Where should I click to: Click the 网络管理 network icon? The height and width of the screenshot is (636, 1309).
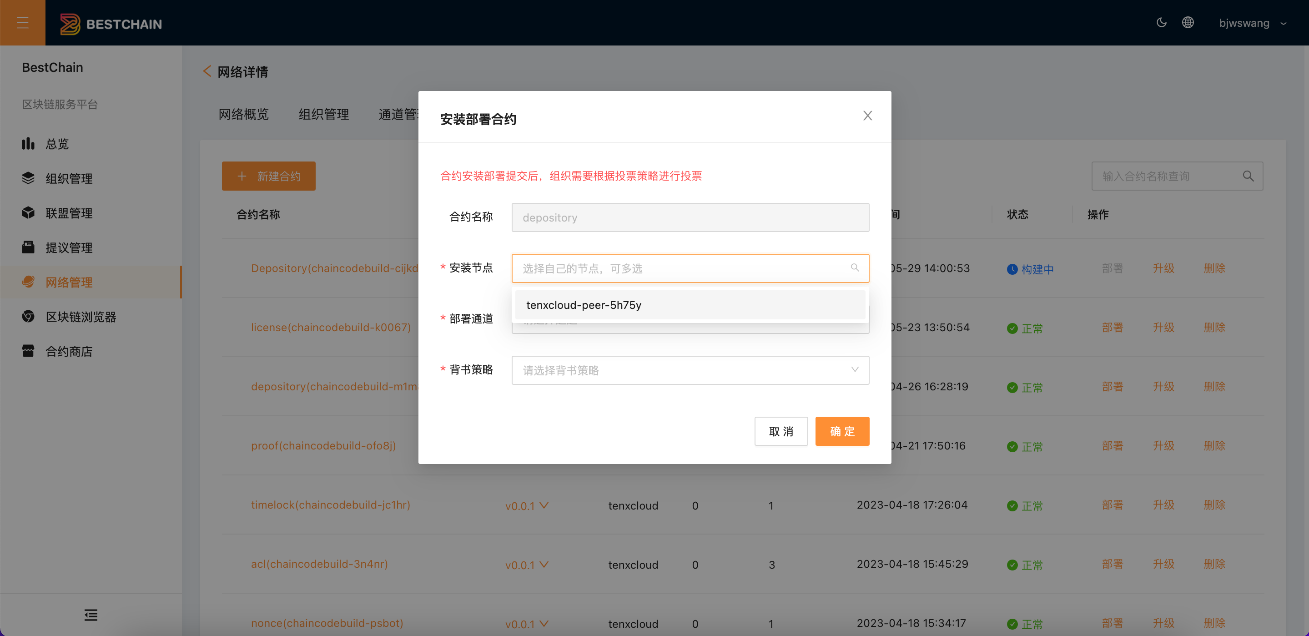click(x=28, y=282)
